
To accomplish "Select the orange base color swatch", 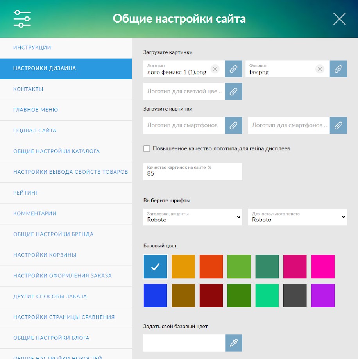I will tap(183, 266).
